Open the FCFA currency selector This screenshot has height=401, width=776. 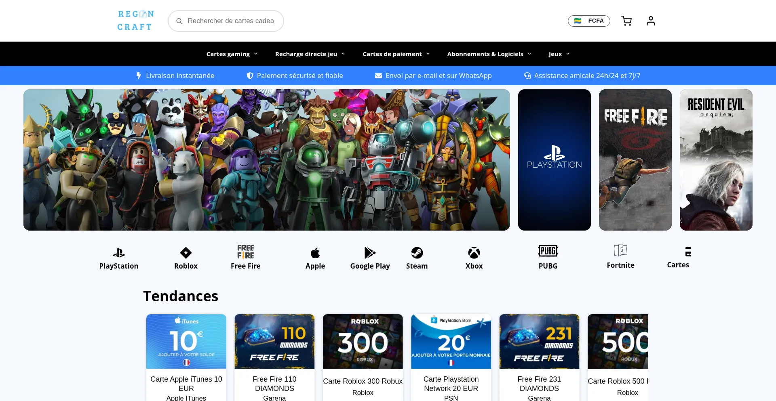pos(589,21)
